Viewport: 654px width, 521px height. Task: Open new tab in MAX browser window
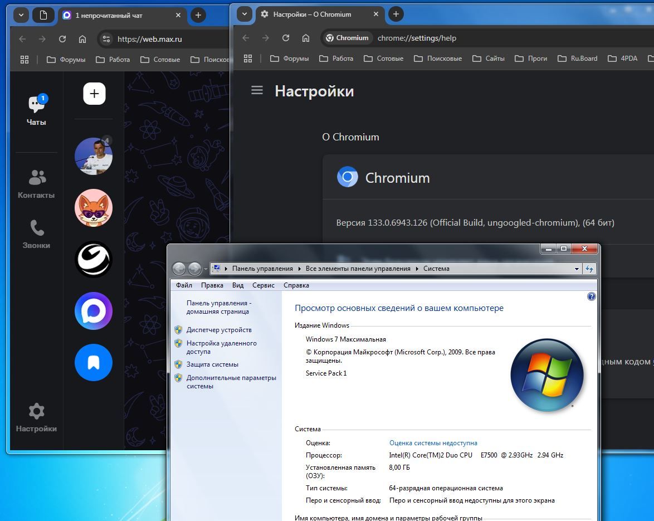point(198,16)
